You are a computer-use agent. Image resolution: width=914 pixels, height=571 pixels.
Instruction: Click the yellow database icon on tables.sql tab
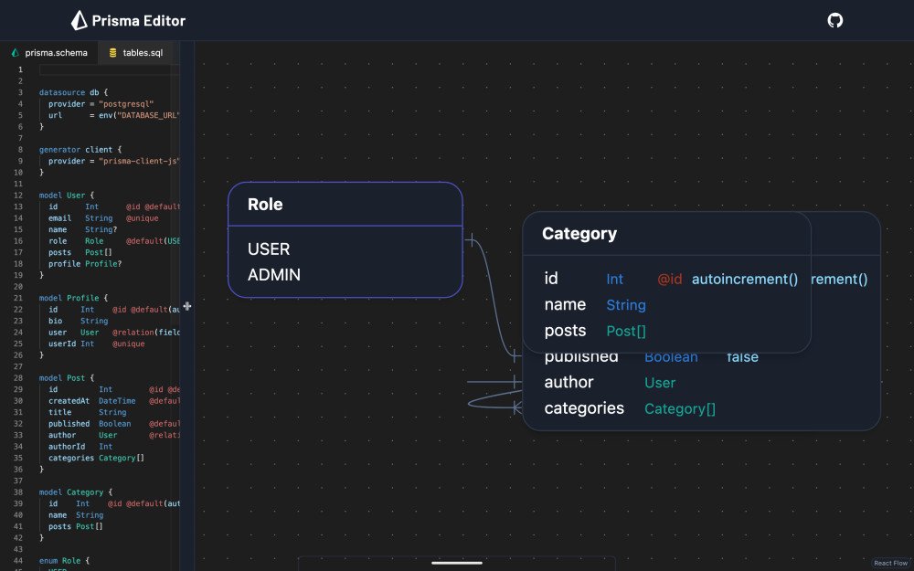pos(113,53)
